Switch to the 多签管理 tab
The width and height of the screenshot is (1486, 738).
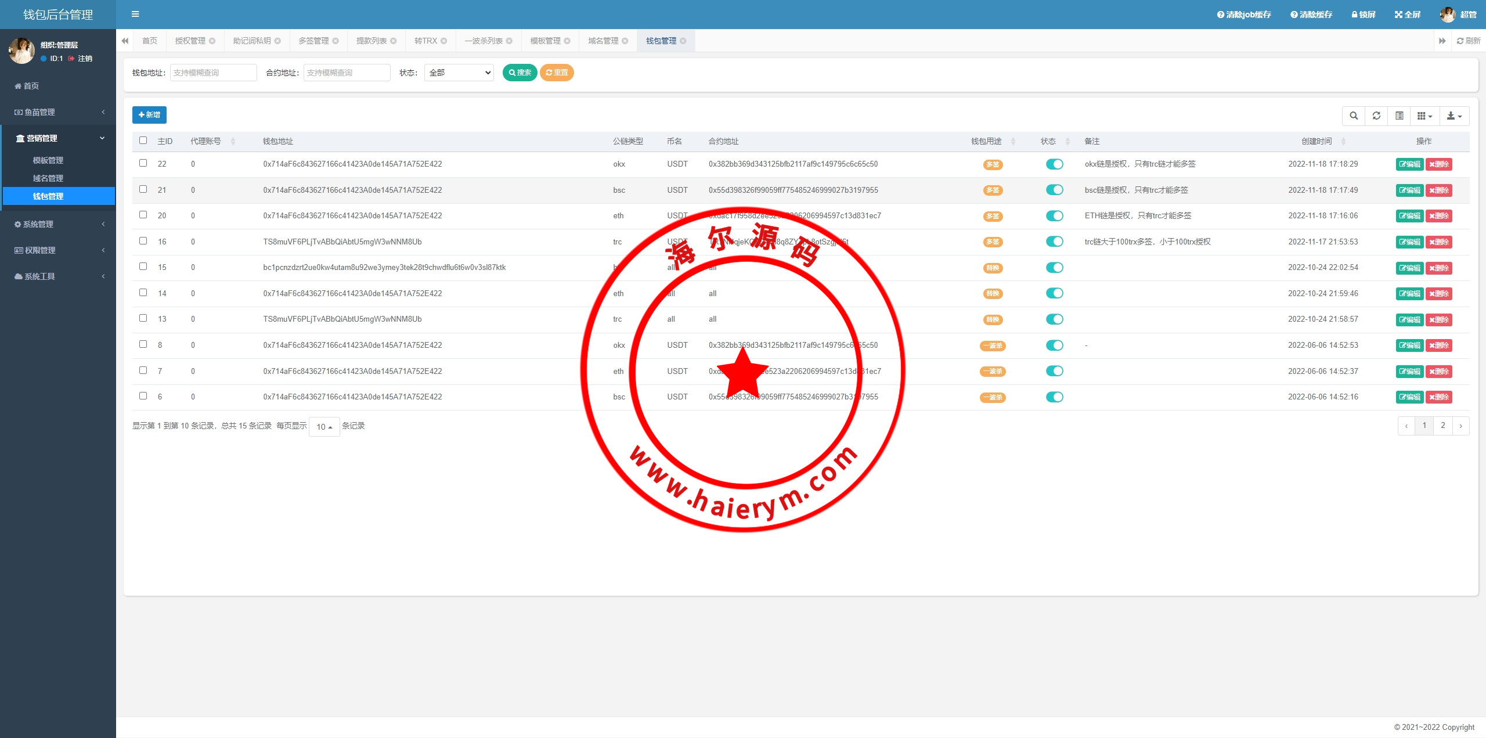pyautogui.click(x=313, y=41)
